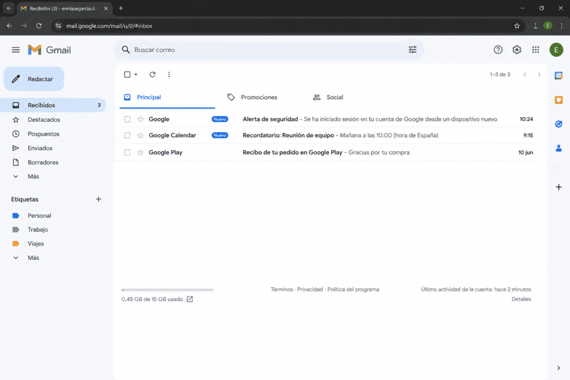Screen dimensions: 570x380
Task: Open the browser tab search arrow
Action: pos(9,8)
